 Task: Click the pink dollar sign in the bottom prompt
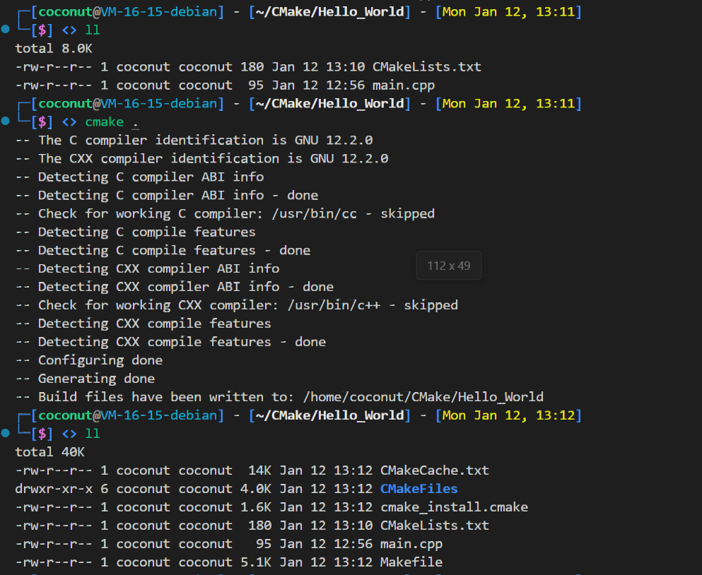click(43, 434)
